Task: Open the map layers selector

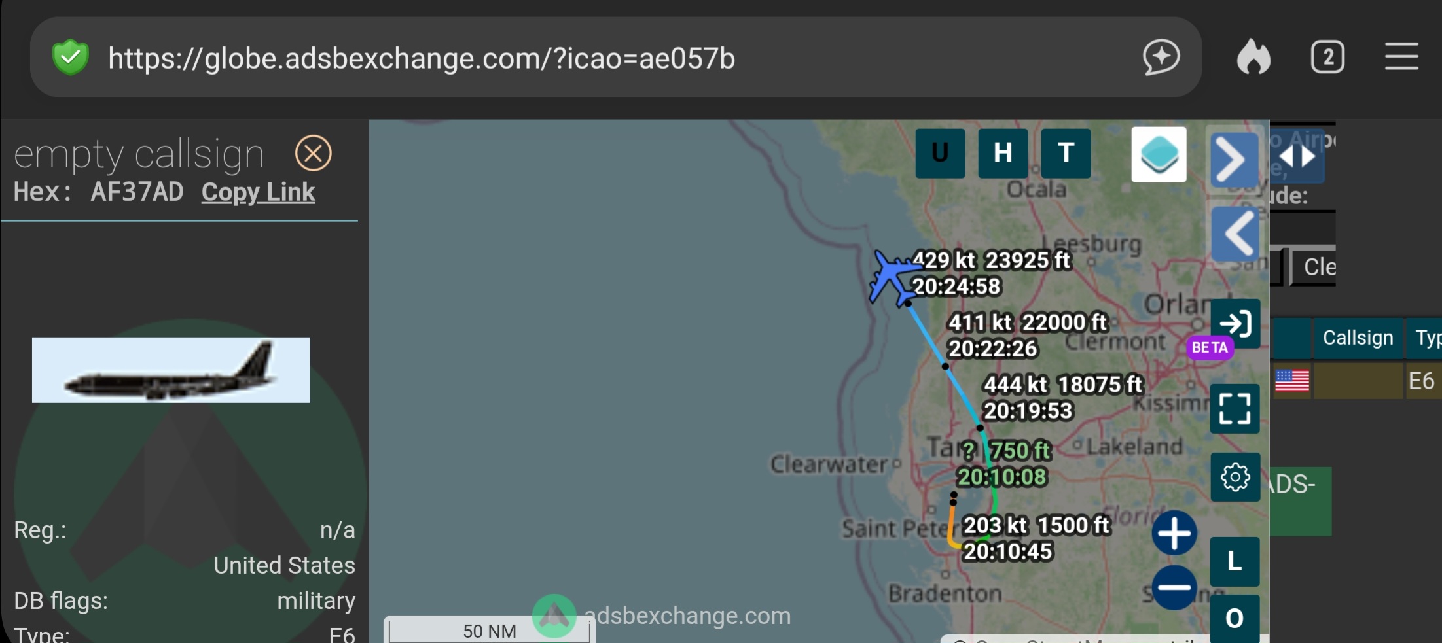Action: click(1158, 154)
